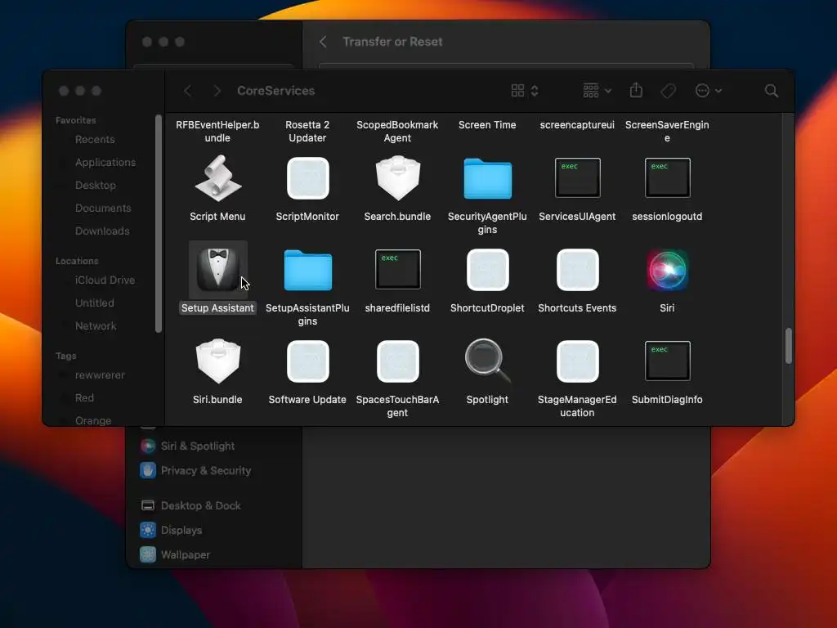Select the Spotlight magnifier icon
837x628 pixels.
[487, 361]
